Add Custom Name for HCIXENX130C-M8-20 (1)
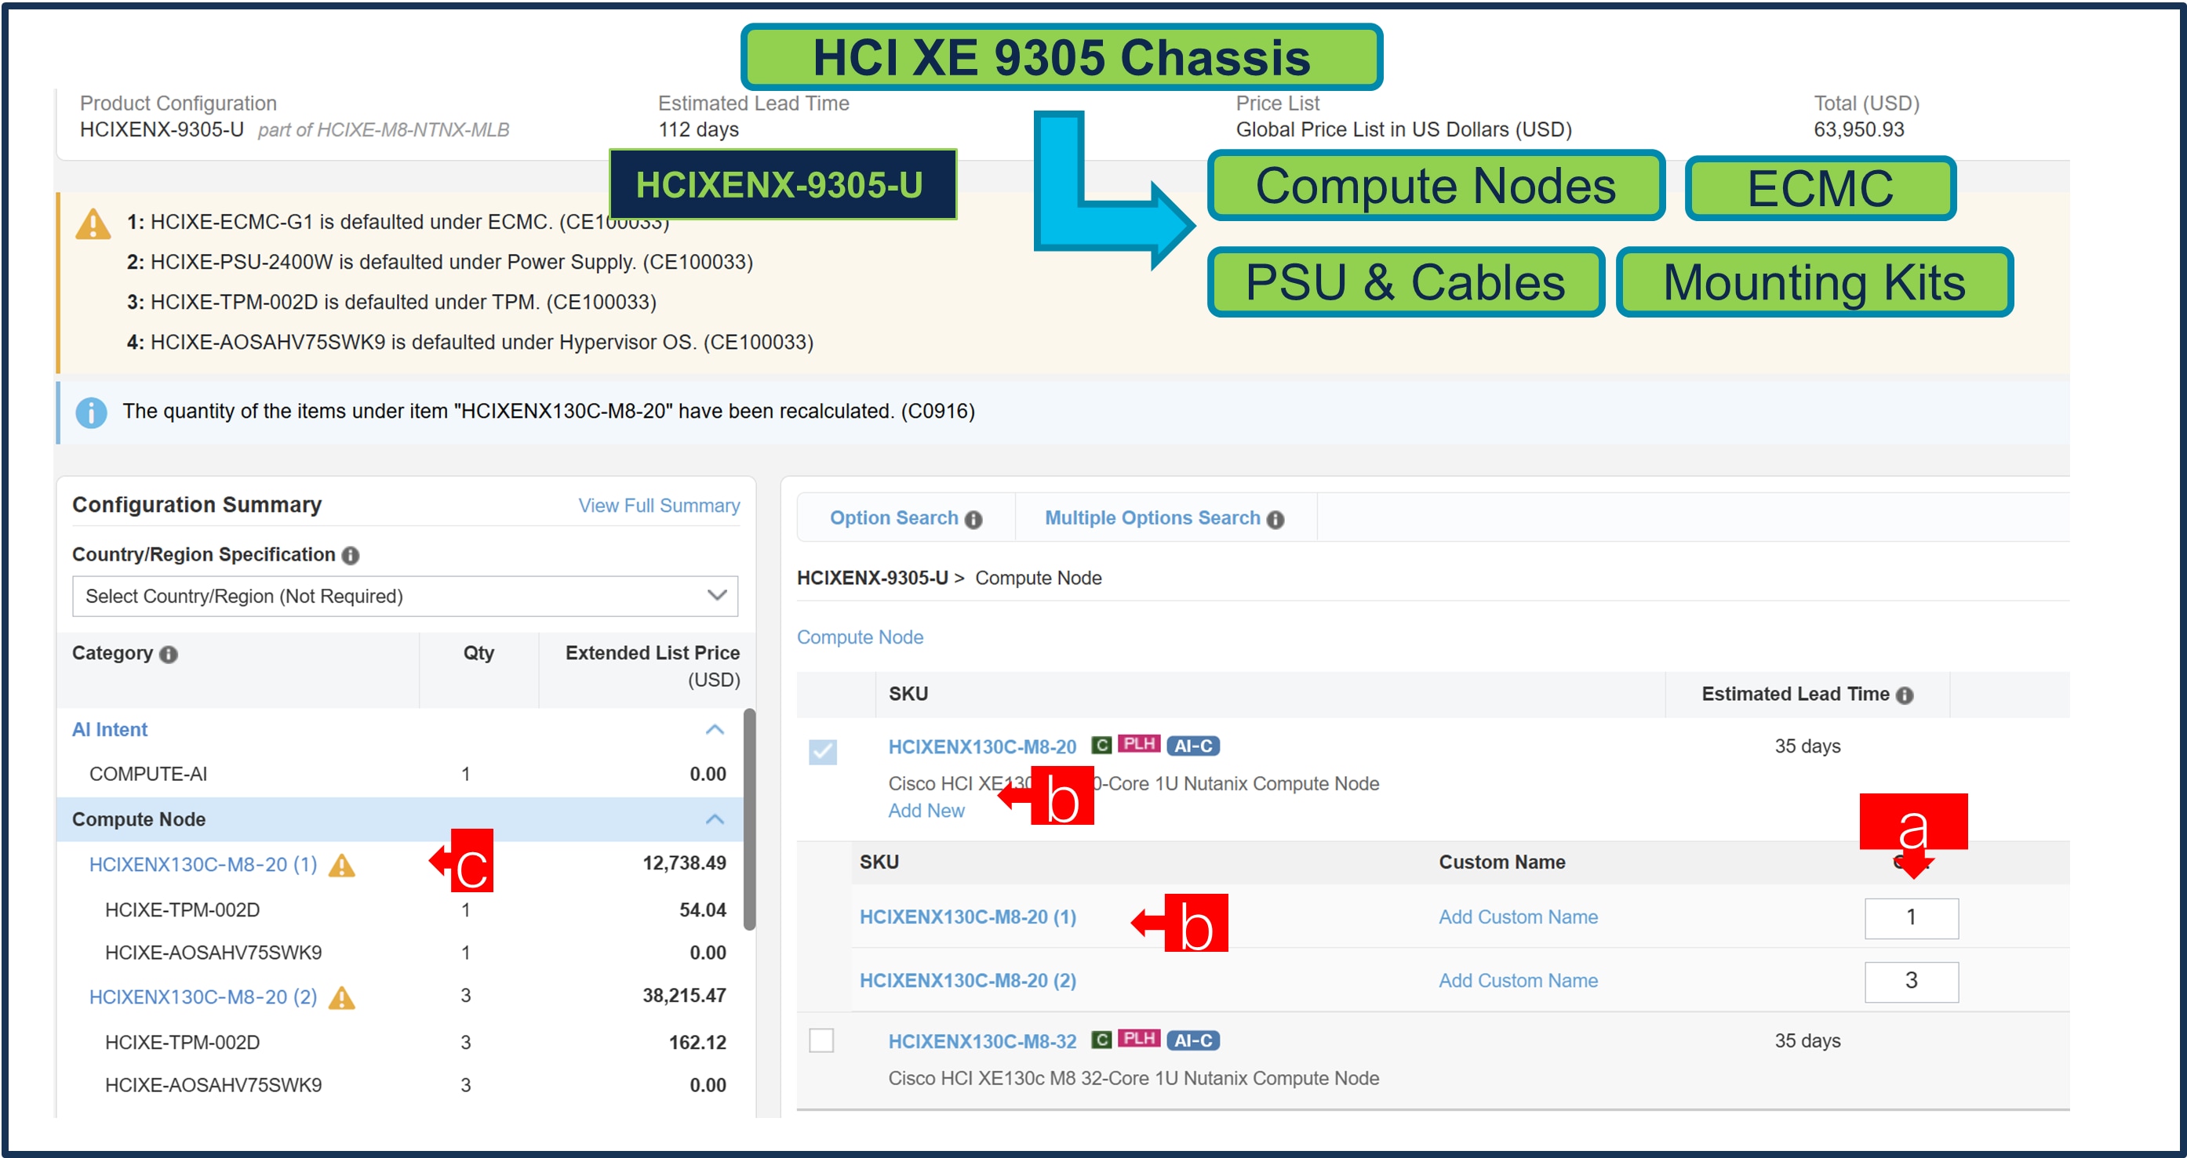The height and width of the screenshot is (1158, 2187). [x=1518, y=917]
